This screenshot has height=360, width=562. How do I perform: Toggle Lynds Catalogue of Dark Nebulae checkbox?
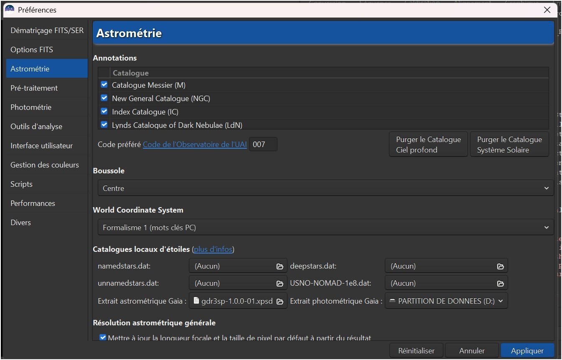coord(104,124)
